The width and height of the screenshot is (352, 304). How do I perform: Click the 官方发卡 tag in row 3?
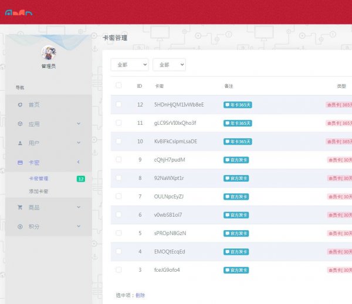[x=236, y=271]
